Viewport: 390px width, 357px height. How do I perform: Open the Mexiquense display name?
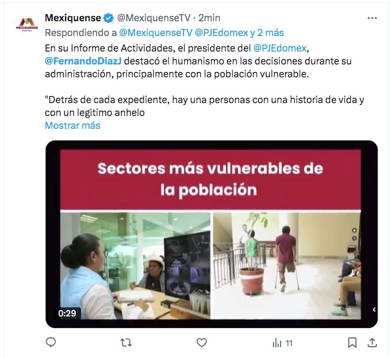click(x=73, y=18)
